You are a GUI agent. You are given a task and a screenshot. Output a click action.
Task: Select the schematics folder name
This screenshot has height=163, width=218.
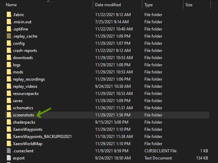pos(23,108)
